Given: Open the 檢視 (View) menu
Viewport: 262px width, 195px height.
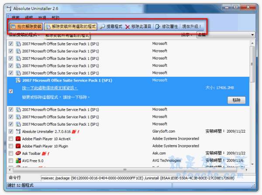Looking at the screenshot, I should (x=42, y=17).
